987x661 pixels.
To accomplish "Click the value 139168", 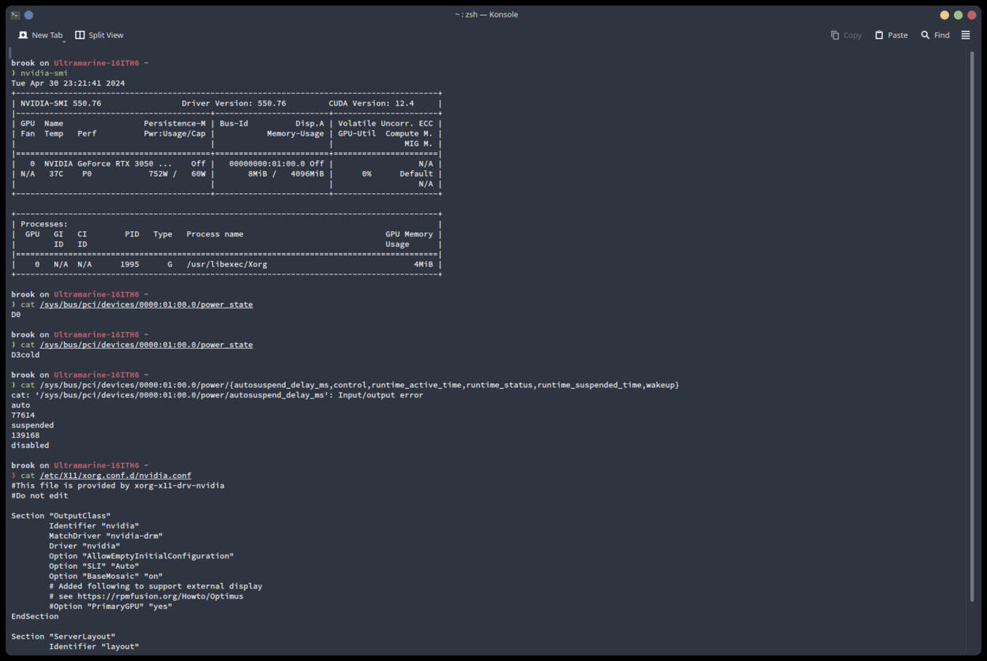I will [25, 435].
